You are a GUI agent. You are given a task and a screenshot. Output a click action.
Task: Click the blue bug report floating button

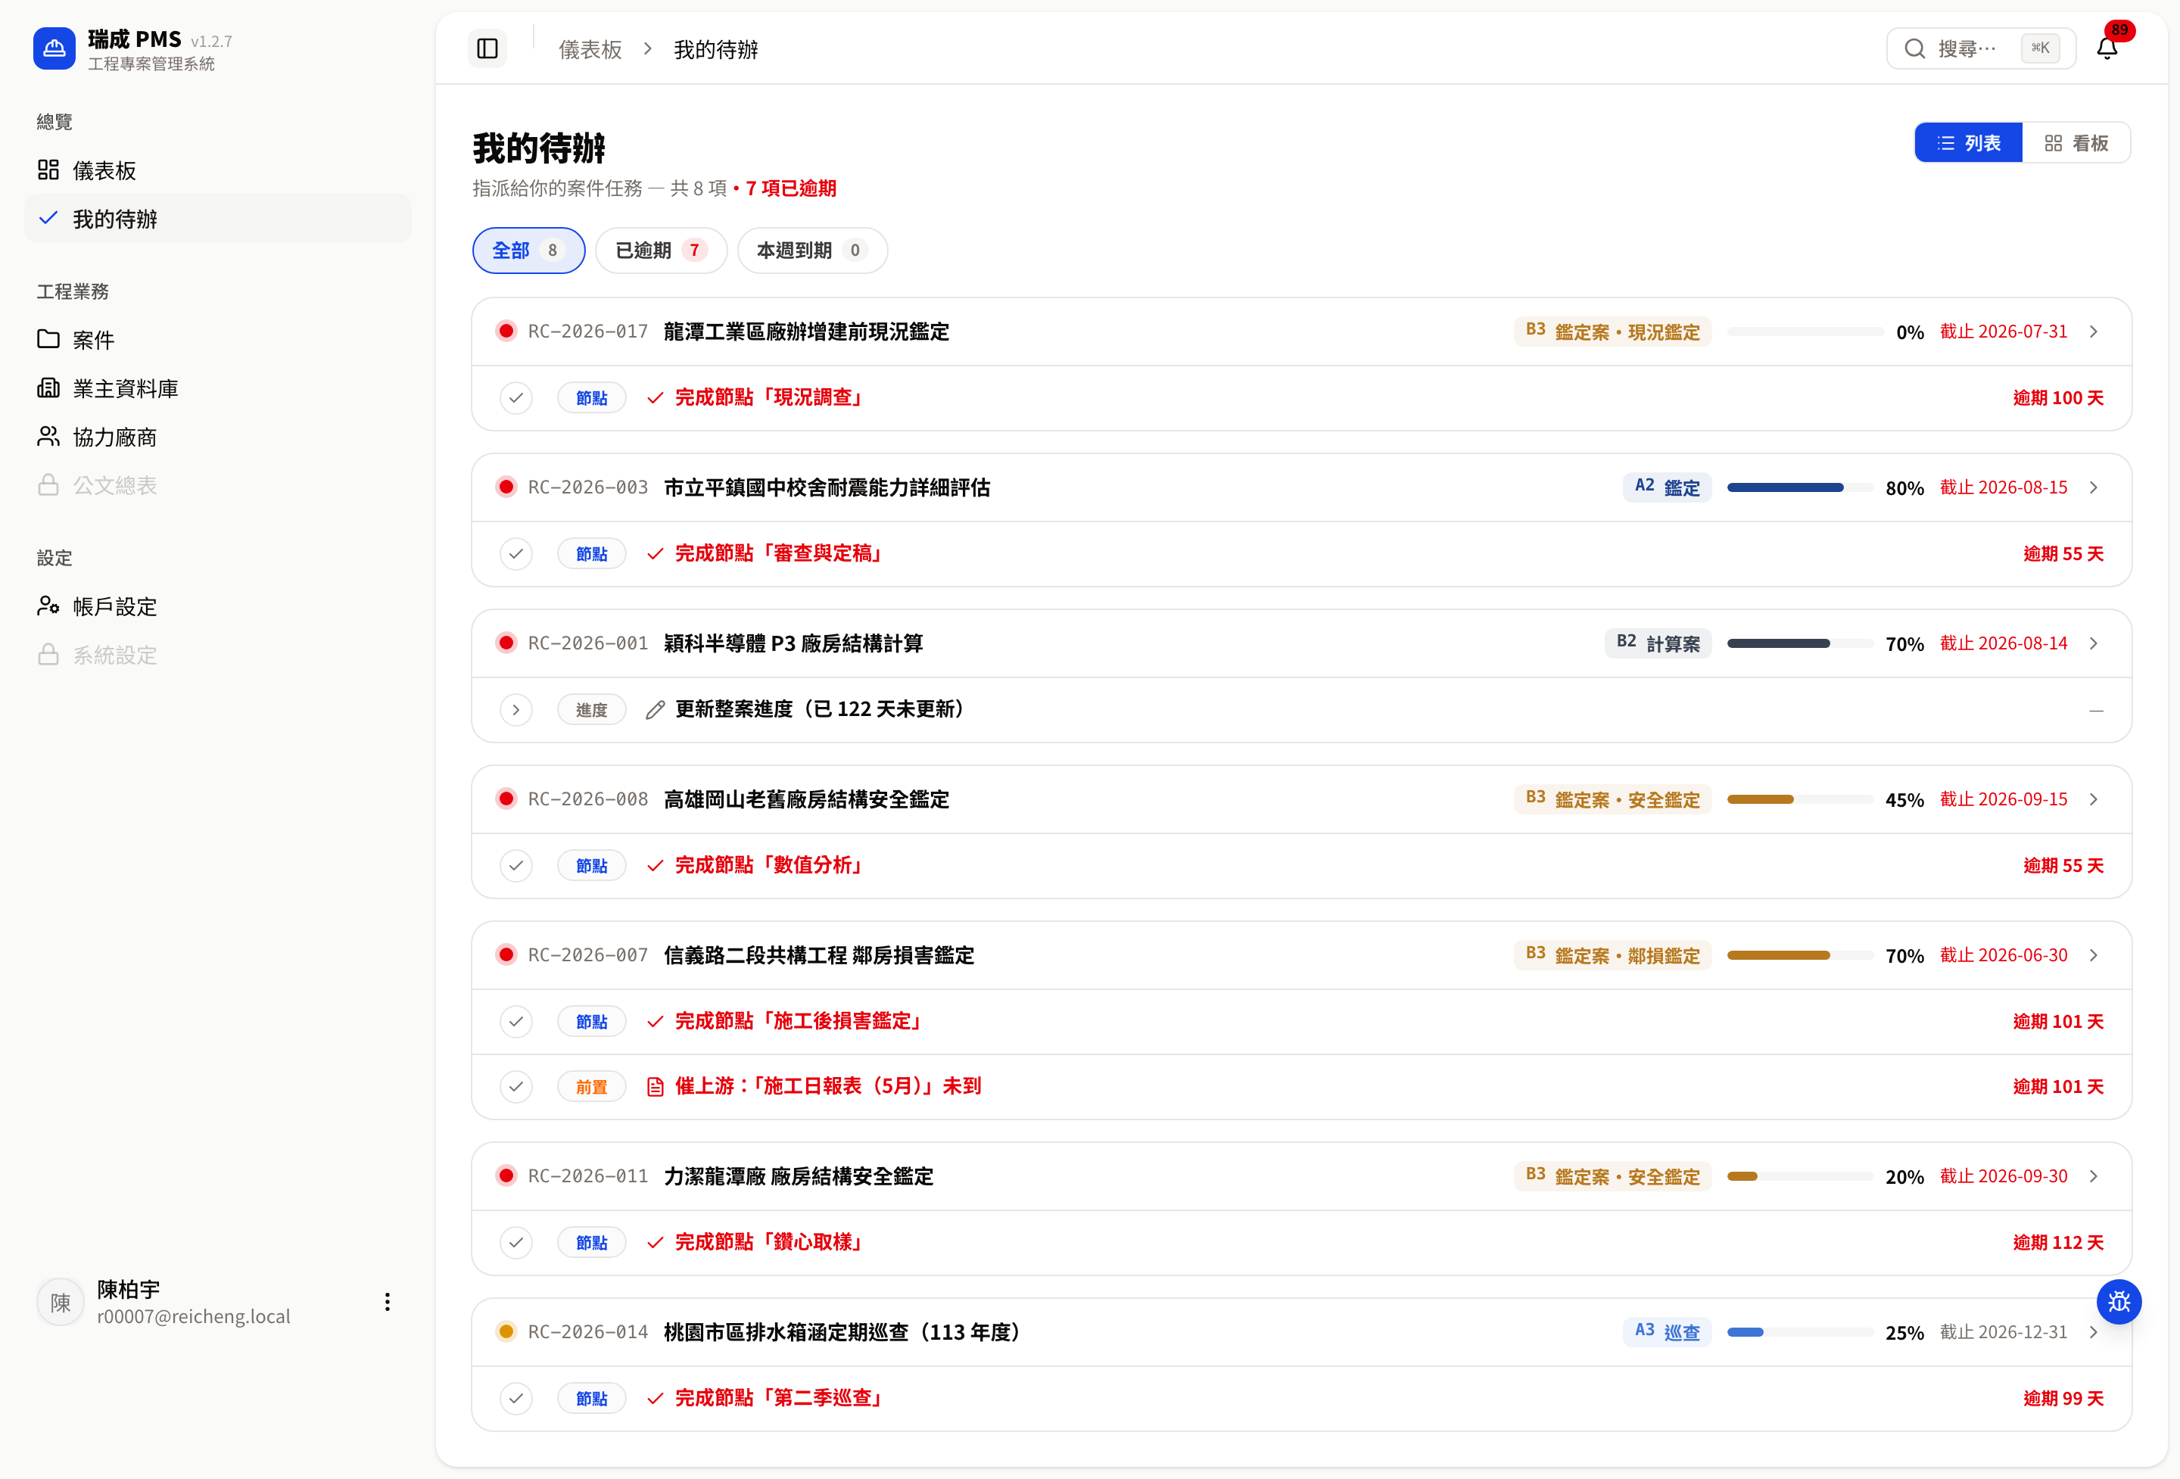[x=2119, y=1302]
